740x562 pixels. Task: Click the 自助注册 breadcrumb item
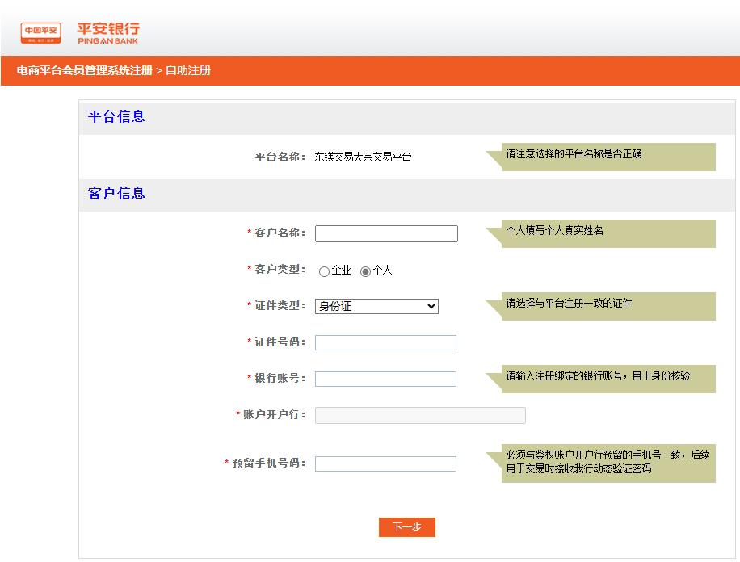(x=188, y=70)
